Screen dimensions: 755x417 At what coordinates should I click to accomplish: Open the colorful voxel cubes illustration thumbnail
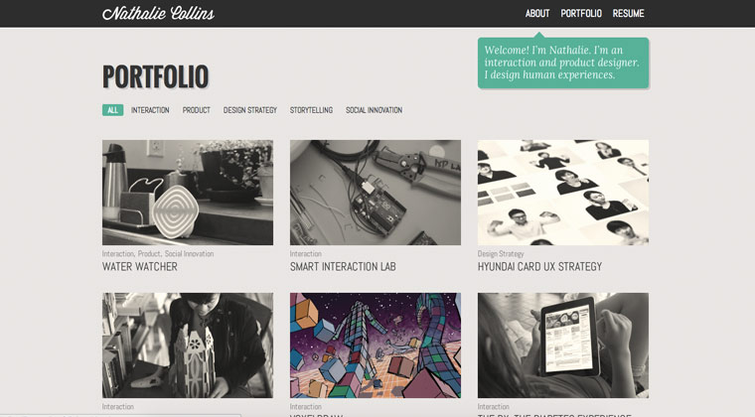point(376,346)
